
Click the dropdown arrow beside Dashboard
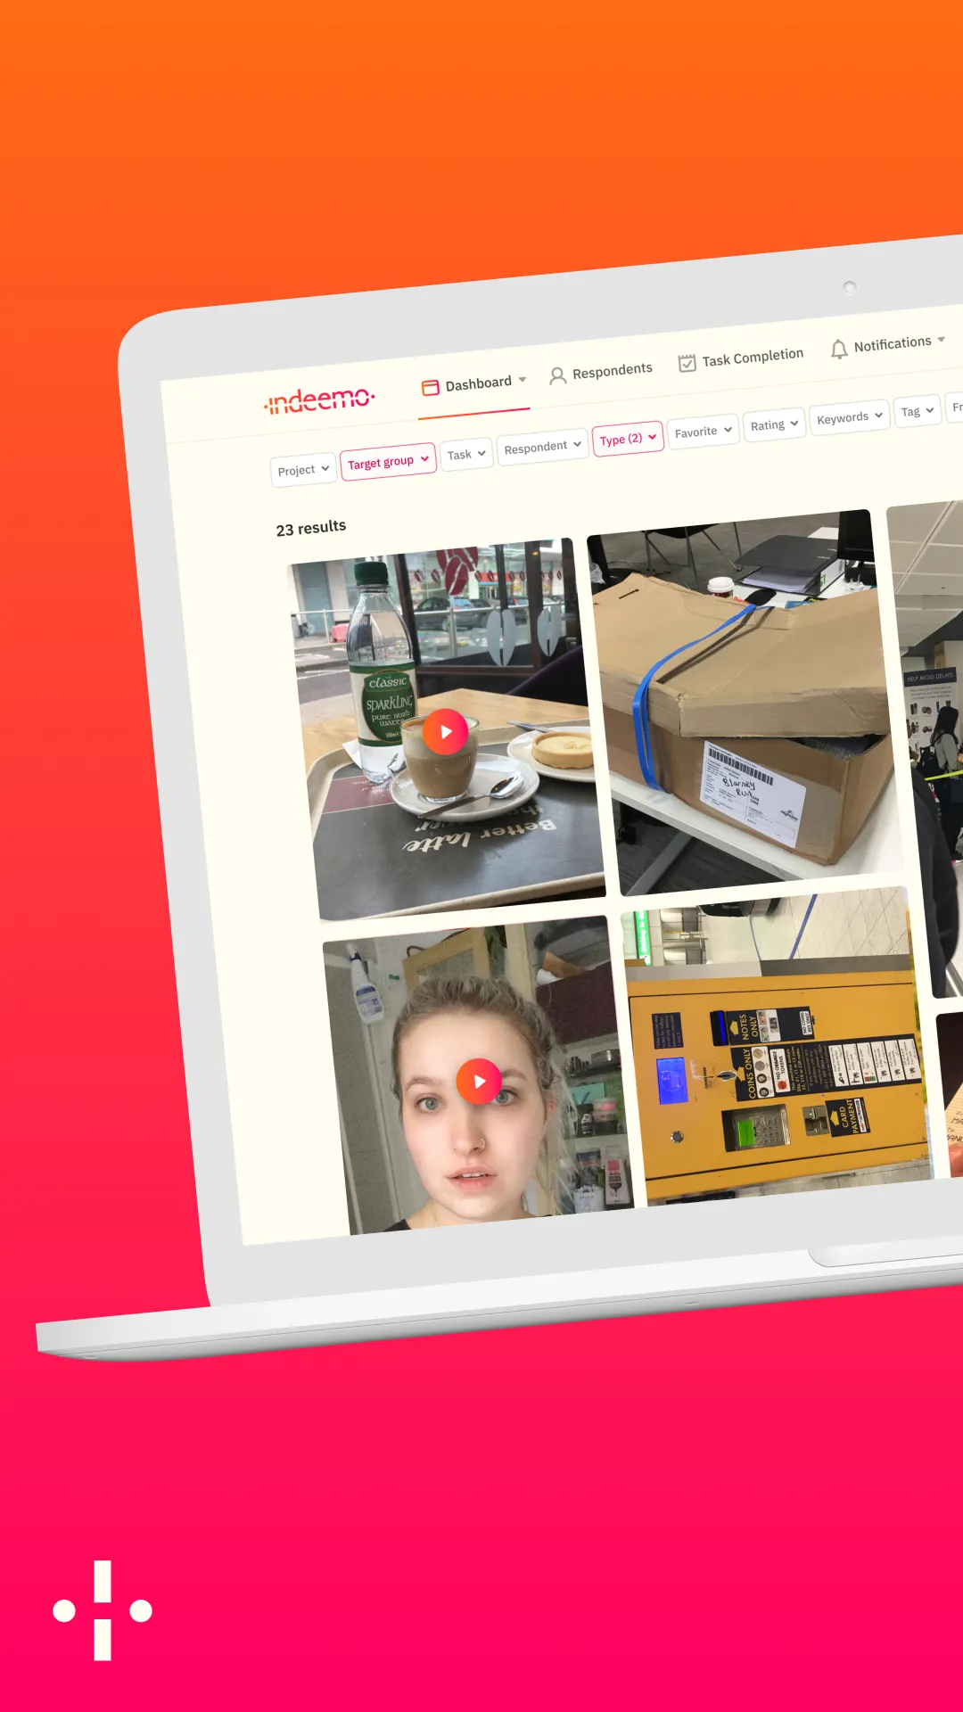523,379
